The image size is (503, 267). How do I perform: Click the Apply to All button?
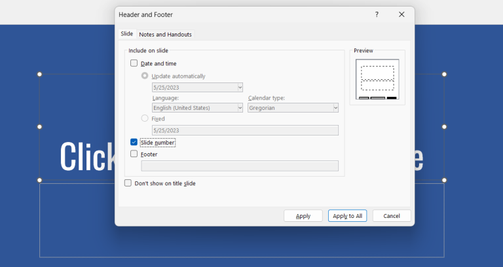tap(347, 216)
